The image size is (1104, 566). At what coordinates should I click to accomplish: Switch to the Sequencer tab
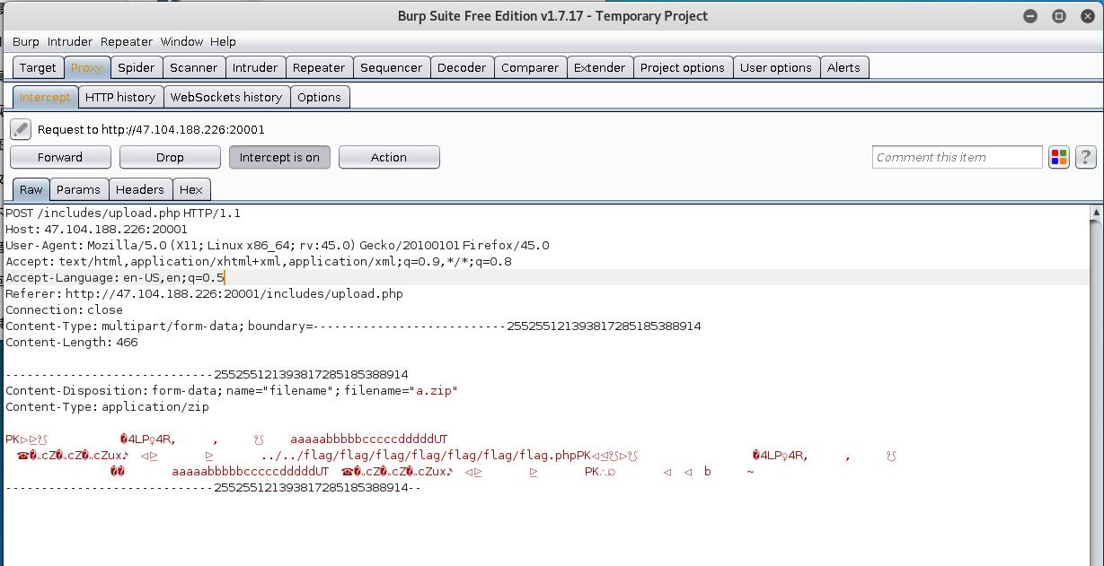391,67
